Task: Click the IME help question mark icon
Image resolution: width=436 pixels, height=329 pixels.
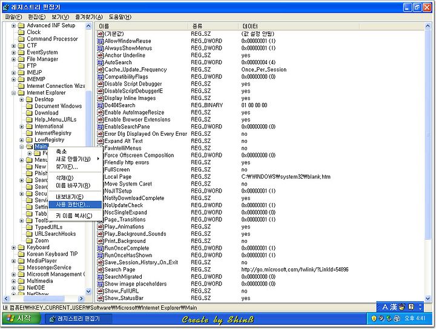Action: 411,307
